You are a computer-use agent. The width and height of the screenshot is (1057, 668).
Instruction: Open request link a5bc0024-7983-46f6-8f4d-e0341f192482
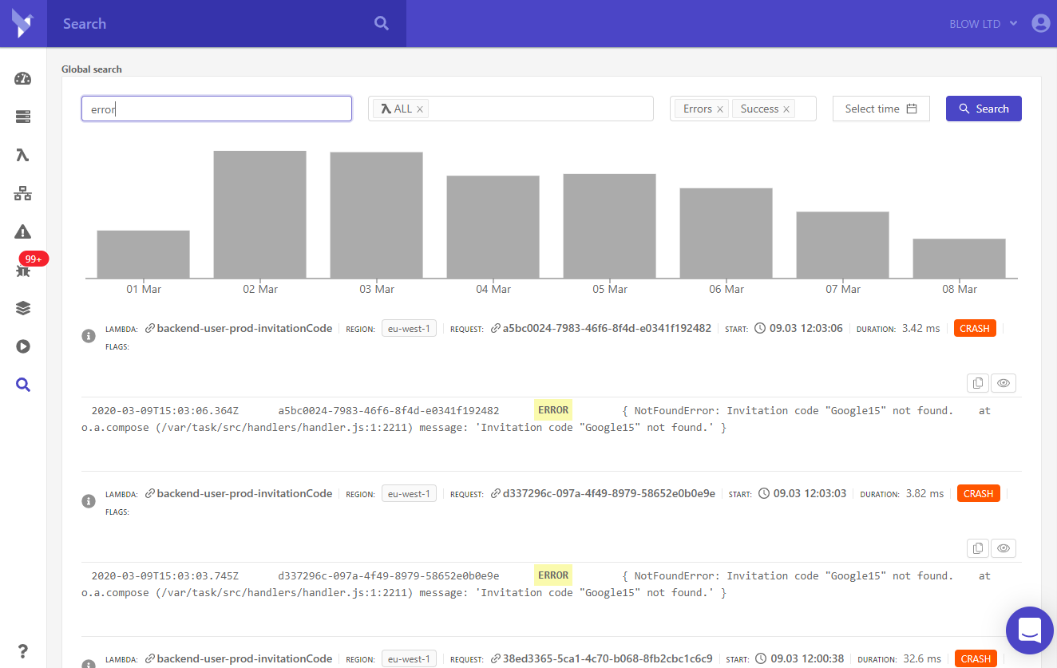pyautogui.click(x=606, y=328)
